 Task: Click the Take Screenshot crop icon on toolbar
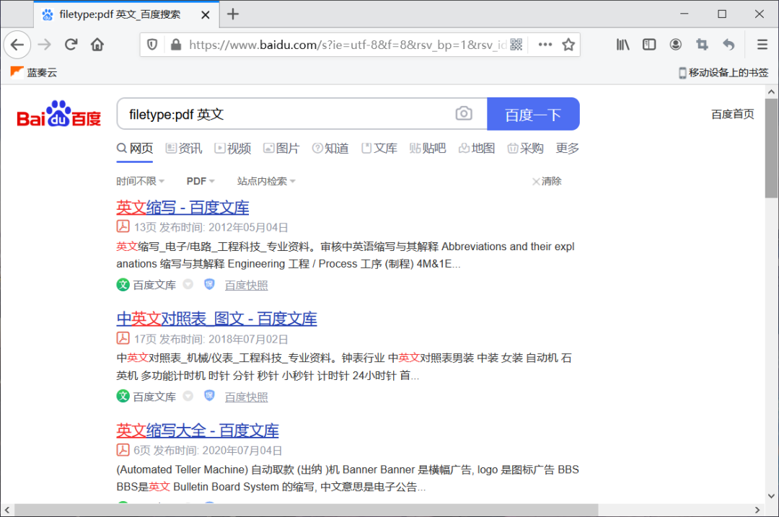click(x=701, y=44)
